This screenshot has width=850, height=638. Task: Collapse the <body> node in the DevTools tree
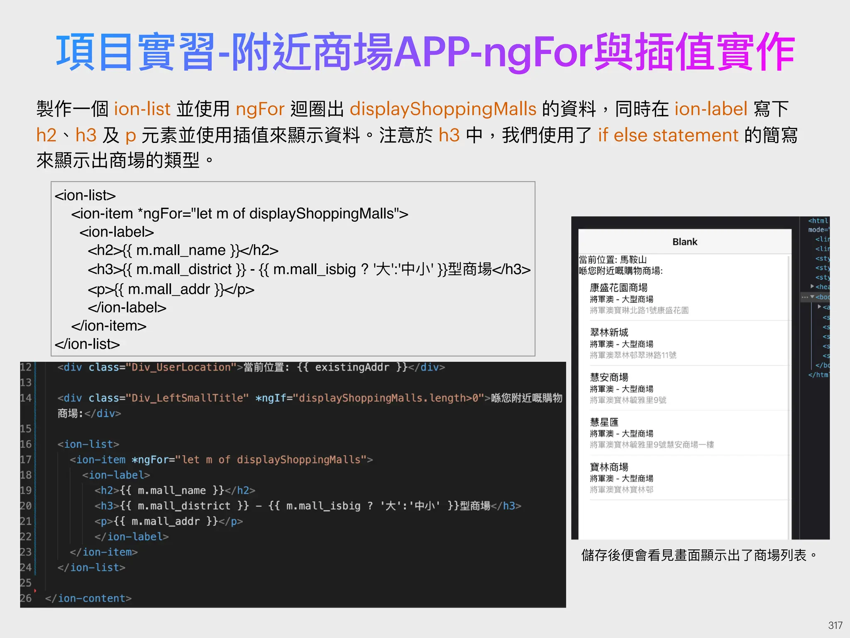(812, 297)
